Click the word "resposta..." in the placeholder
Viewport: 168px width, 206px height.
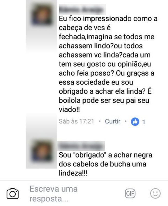click(49, 199)
